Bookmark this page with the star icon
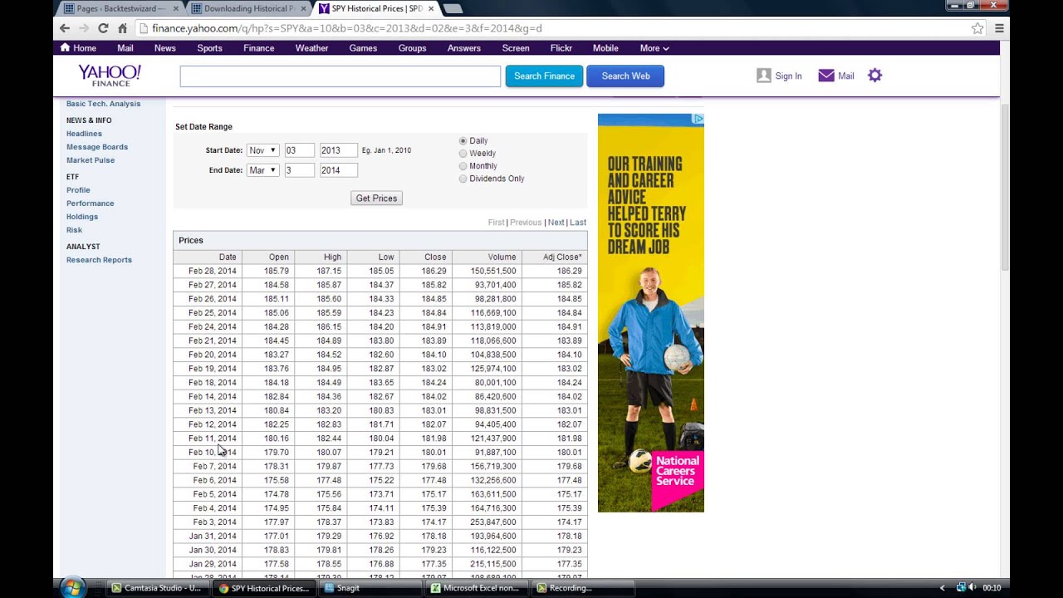1063x598 pixels. [977, 28]
